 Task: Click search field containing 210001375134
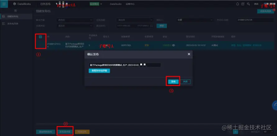(256, 20)
